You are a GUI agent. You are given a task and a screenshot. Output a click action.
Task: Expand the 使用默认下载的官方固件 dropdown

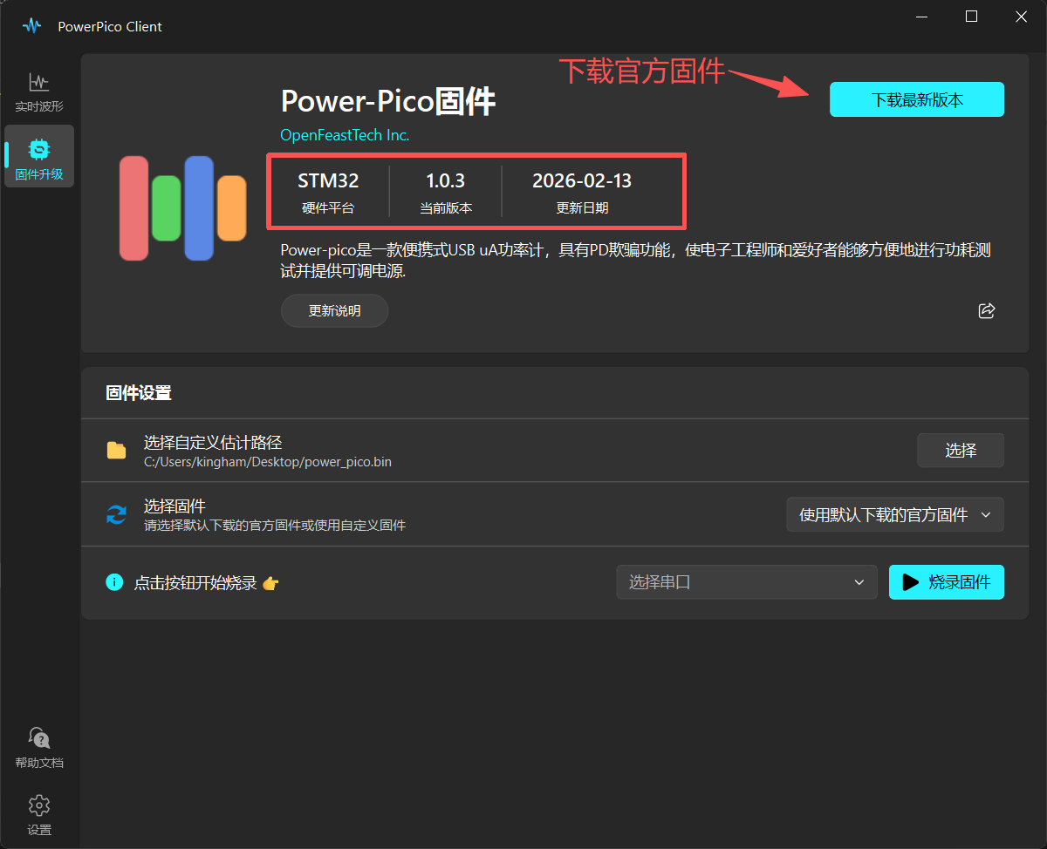tap(894, 514)
